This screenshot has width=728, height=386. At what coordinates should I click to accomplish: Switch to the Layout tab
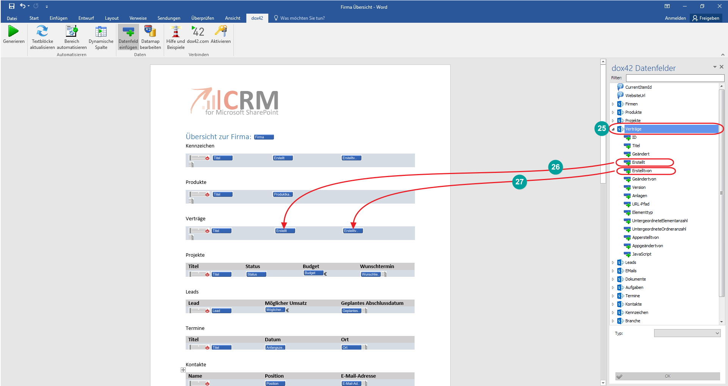pyautogui.click(x=111, y=18)
